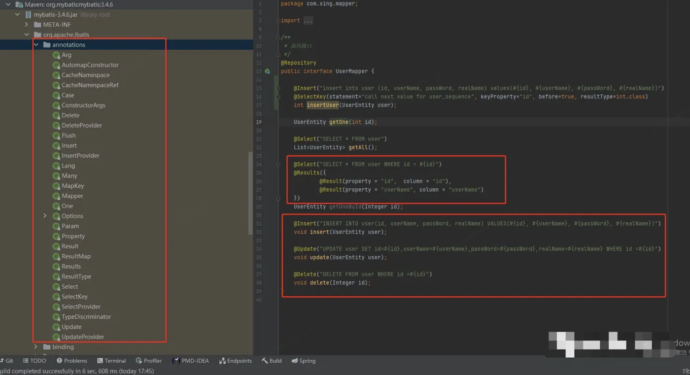Select the SelectProvider tree entry
690x375 pixels.
point(81,307)
